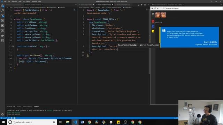The height and width of the screenshot is (125, 223).
Task: Open the Problems panel tab
Action: (x=11, y=107)
